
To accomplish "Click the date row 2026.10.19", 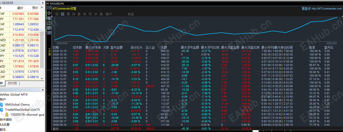I will point(59,51).
